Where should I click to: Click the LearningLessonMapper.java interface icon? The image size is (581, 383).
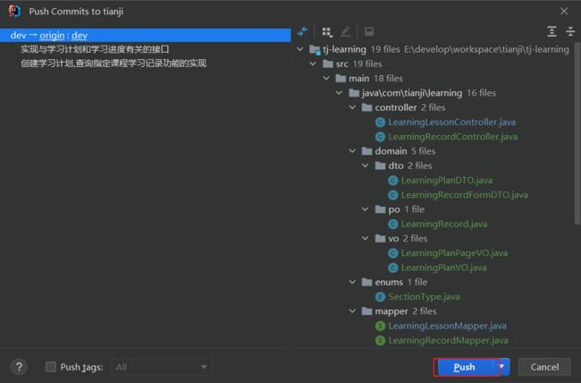pyautogui.click(x=380, y=326)
